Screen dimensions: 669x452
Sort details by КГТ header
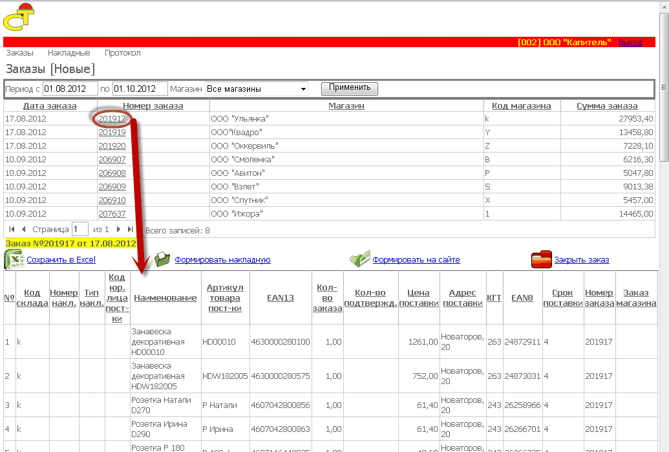(x=494, y=298)
